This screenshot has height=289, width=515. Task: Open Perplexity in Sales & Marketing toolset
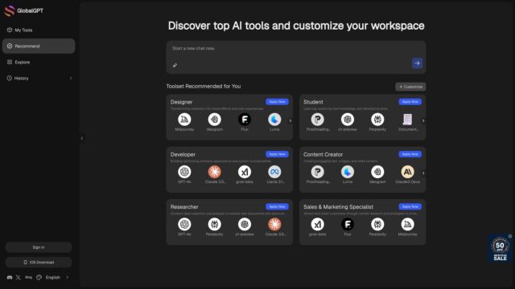click(x=377, y=225)
